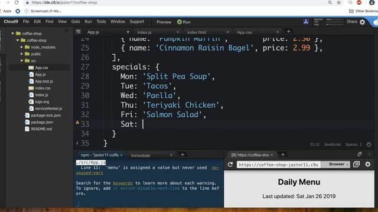
Task: Select index.js in the file tree
Action: [41, 95]
